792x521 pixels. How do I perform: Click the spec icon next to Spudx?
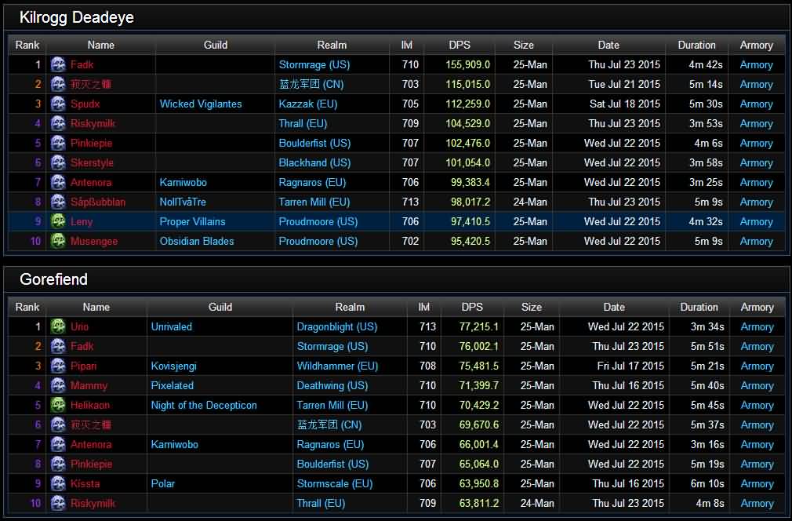pos(58,104)
